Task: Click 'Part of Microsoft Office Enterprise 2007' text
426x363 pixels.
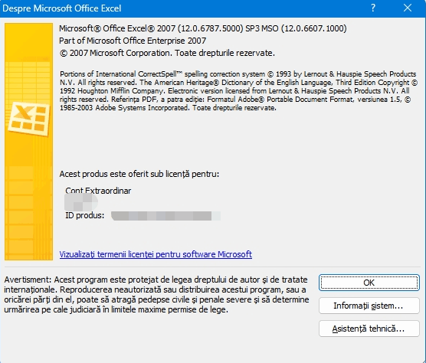Action: click(133, 41)
